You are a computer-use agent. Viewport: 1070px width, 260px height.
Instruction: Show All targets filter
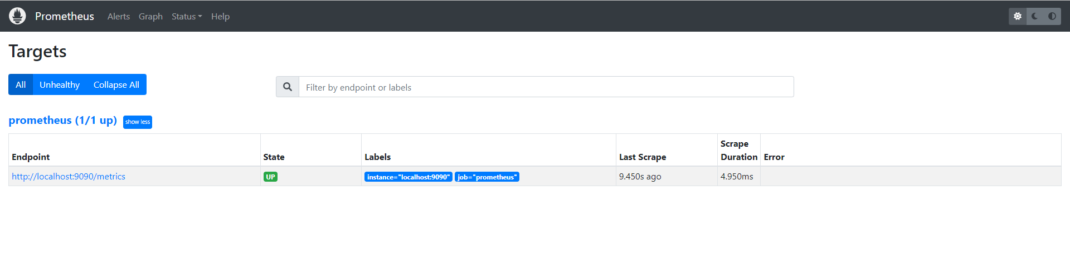(x=21, y=84)
